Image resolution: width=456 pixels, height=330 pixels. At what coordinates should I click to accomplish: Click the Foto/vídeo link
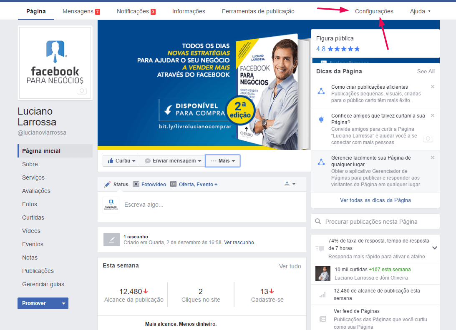click(154, 185)
